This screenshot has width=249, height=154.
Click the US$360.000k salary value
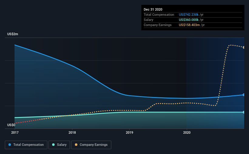click(x=189, y=20)
